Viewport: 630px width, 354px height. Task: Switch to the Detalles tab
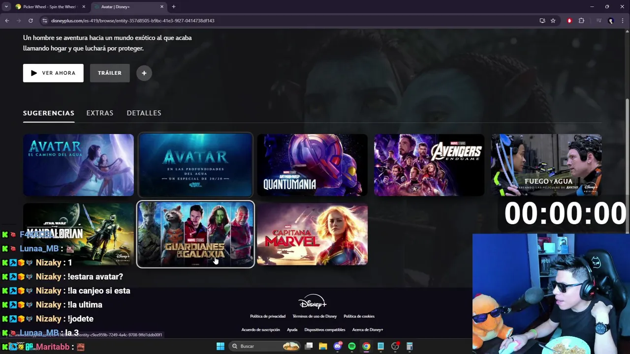(144, 113)
